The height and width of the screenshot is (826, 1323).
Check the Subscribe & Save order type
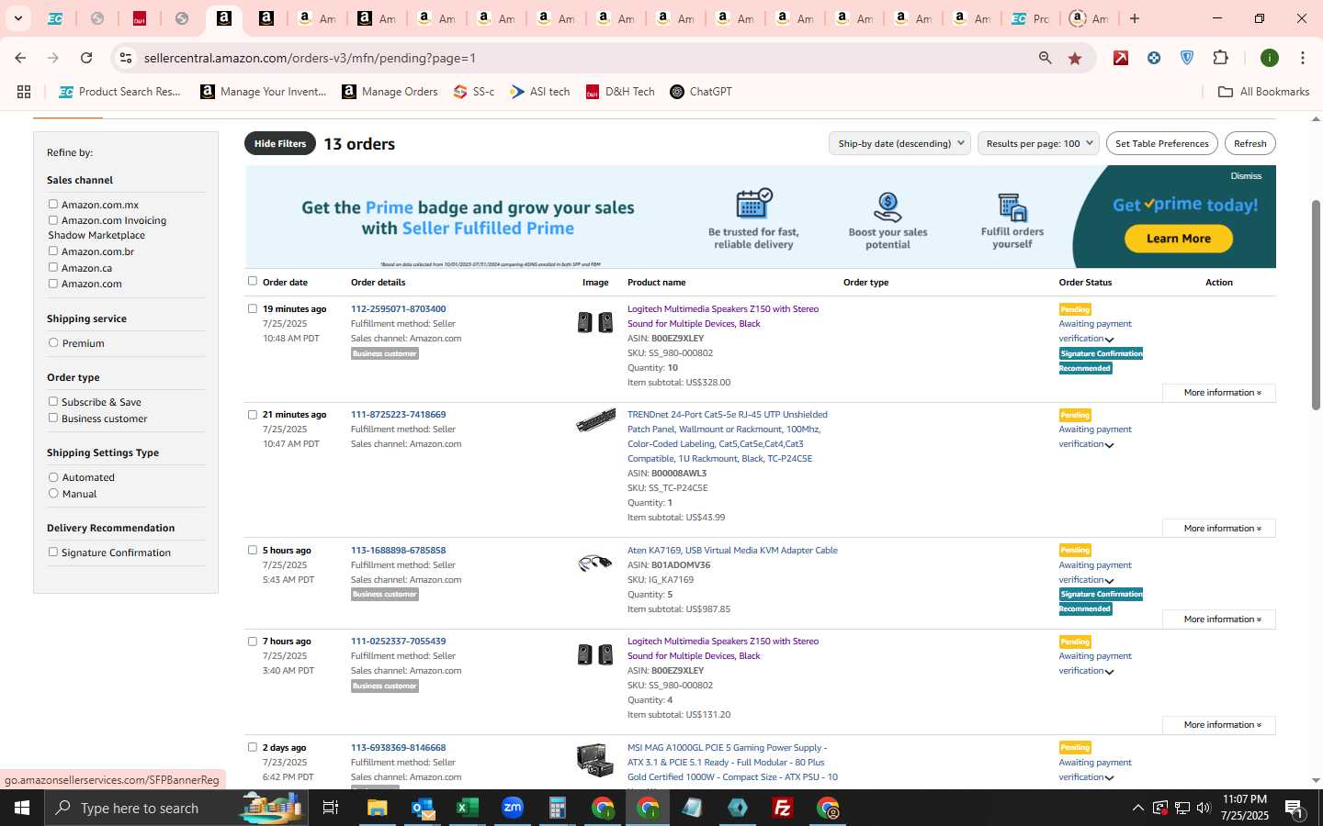53,401
